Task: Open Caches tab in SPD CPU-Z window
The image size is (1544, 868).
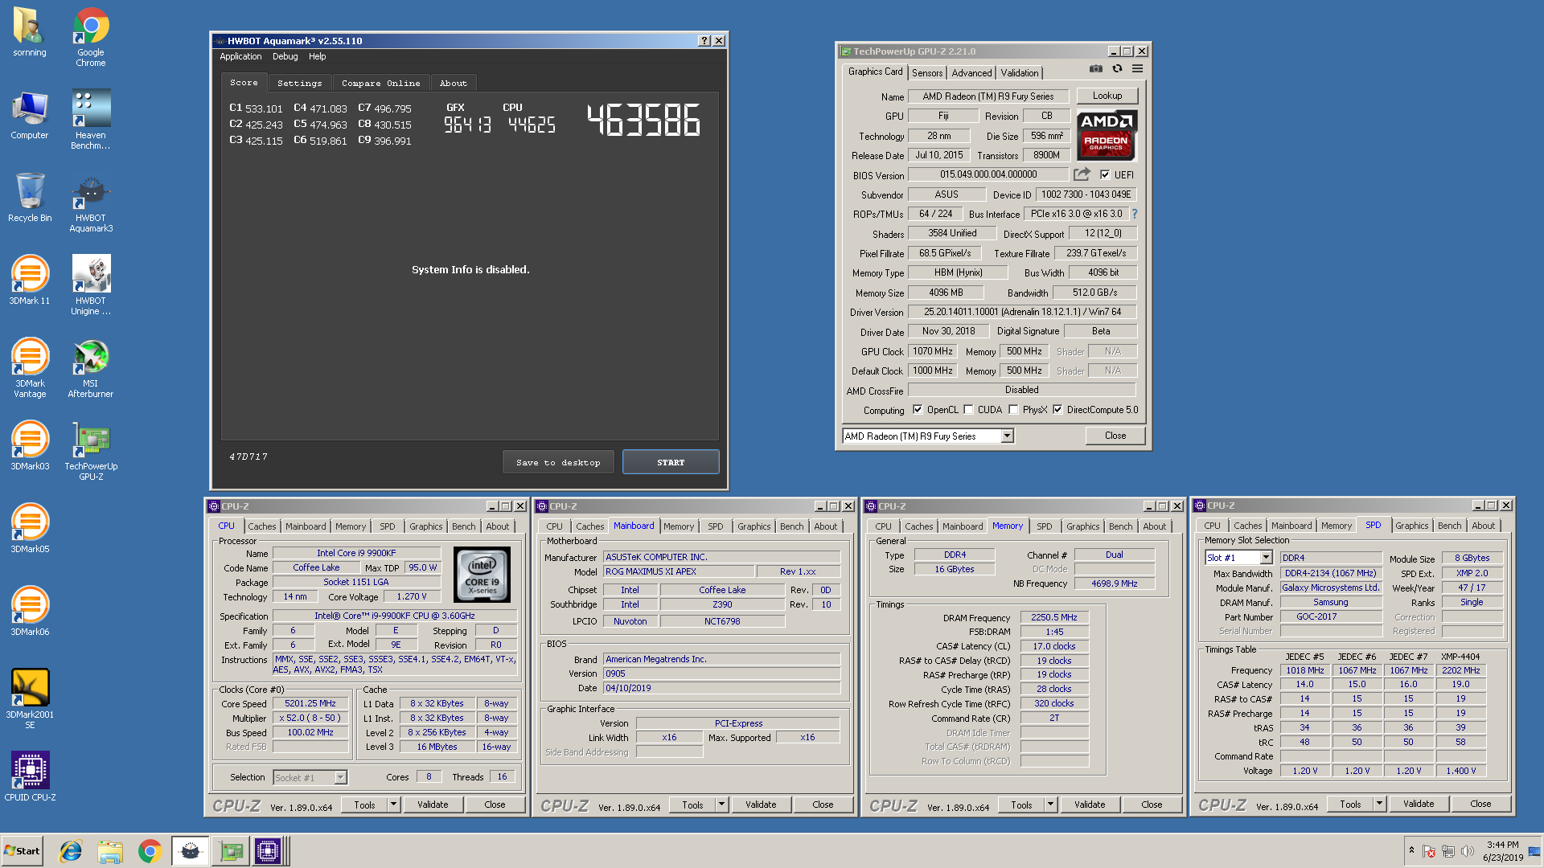Action: click(1247, 526)
